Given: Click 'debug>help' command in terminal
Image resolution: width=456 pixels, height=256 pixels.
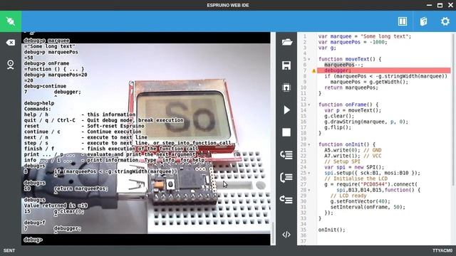Looking at the screenshot, I should pos(39,103).
